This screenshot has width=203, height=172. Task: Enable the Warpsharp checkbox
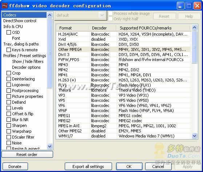(x=9, y=131)
